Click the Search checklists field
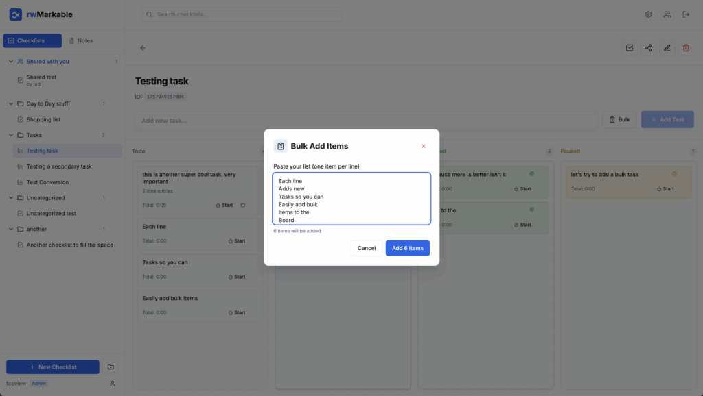This screenshot has height=396, width=703. (x=232, y=14)
